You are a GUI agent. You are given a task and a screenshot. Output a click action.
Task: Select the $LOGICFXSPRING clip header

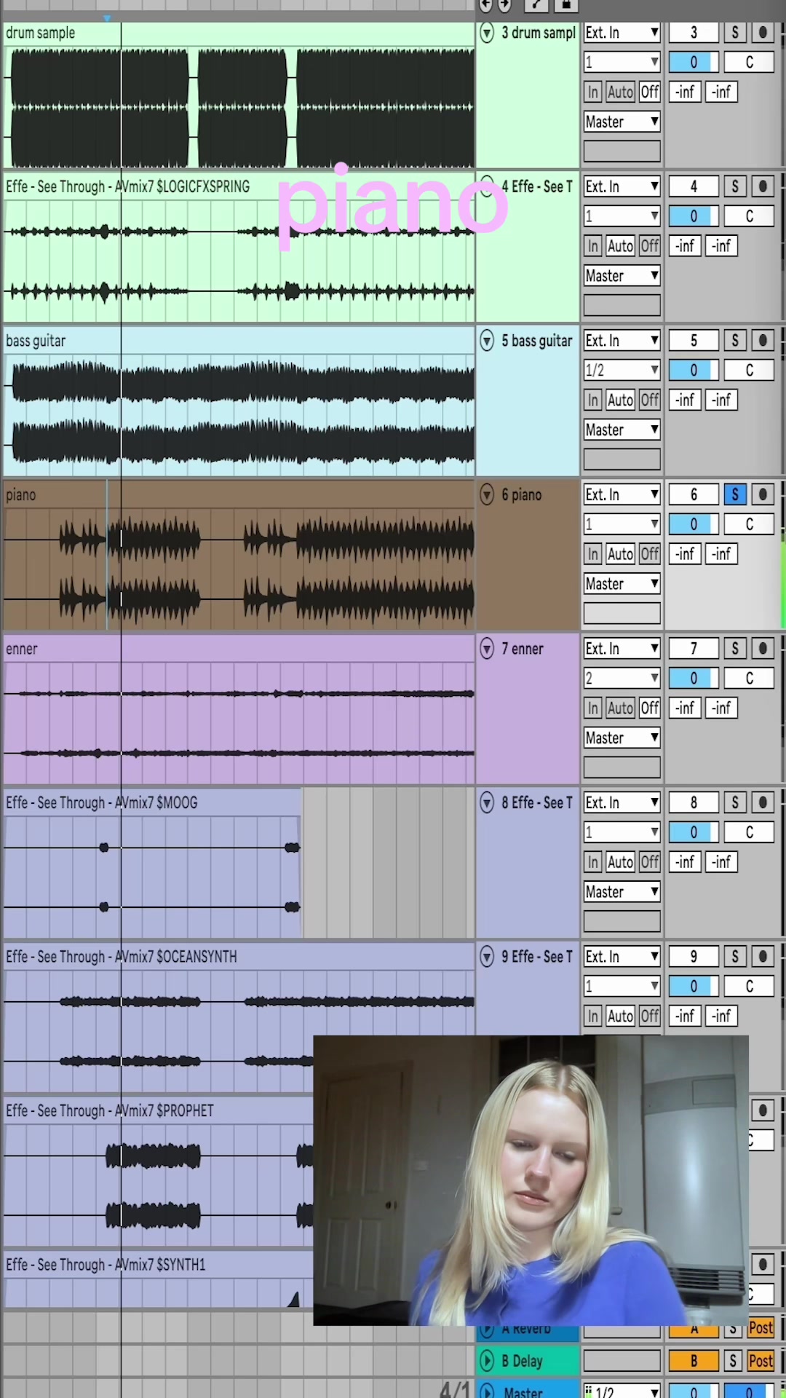click(x=239, y=186)
